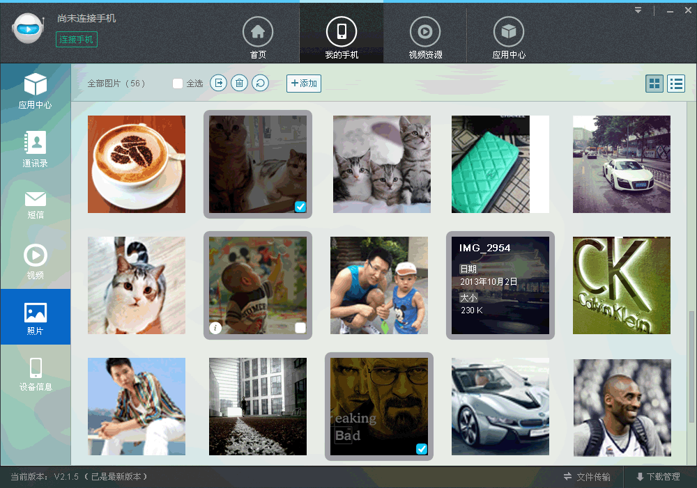Click the trash delete icon
The height and width of the screenshot is (488, 697).
(x=239, y=84)
